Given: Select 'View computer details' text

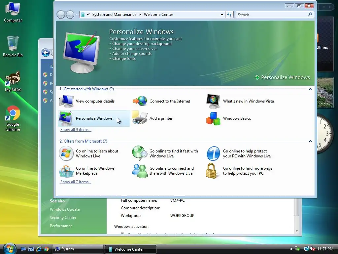Looking at the screenshot, I should tap(95, 101).
